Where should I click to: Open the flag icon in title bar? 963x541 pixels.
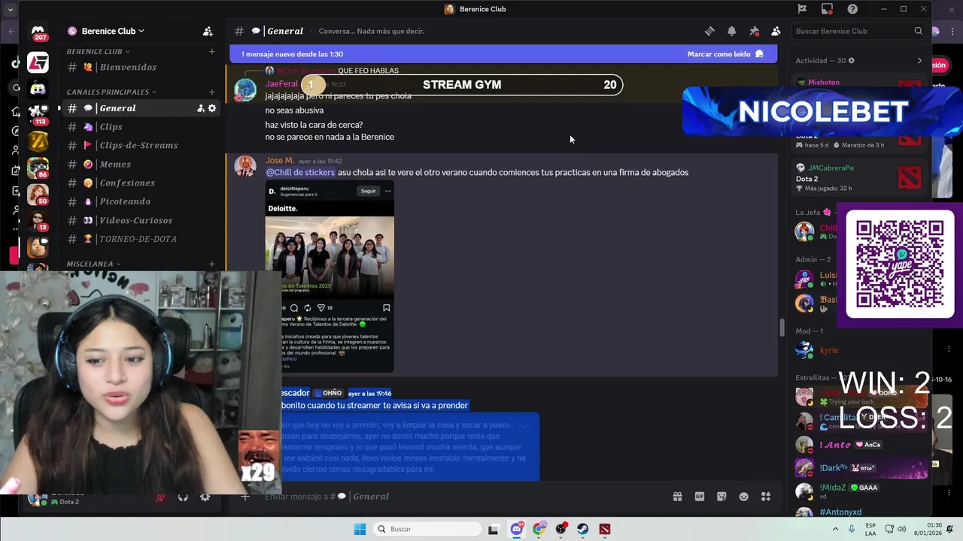click(802, 9)
